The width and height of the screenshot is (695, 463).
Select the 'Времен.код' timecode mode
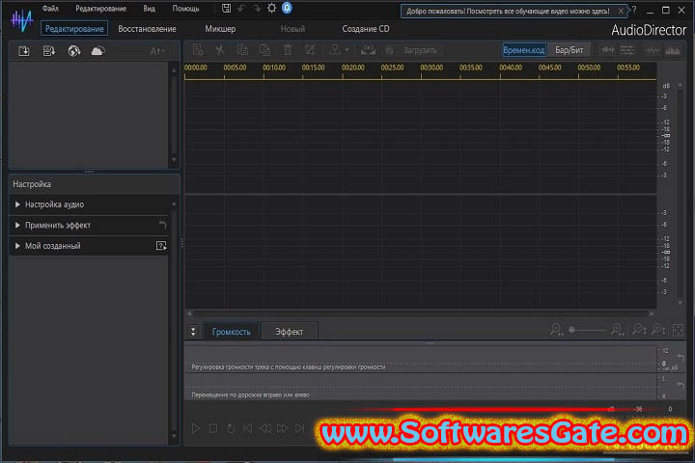[524, 50]
